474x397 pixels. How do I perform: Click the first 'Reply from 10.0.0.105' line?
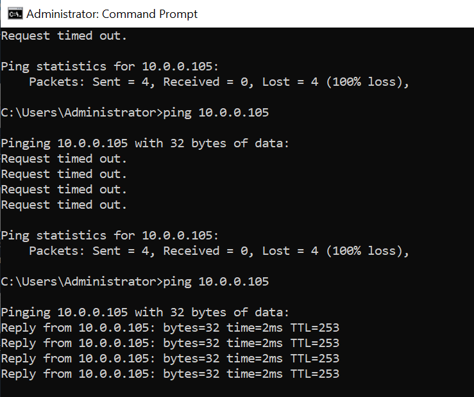[170, 328]
